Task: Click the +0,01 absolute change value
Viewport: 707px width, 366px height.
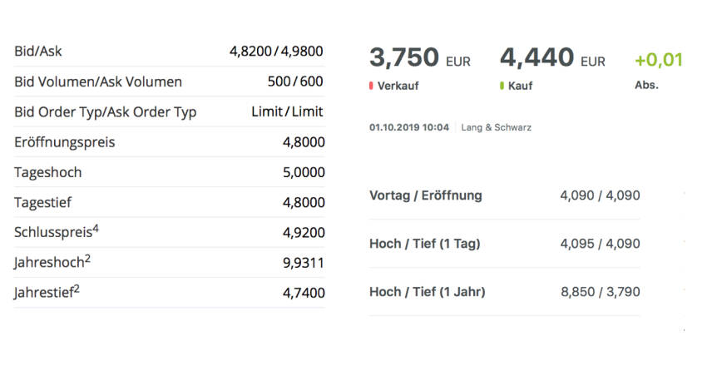Action: 658,60
